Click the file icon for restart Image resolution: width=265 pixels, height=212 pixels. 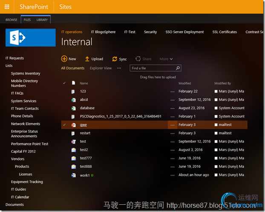coord(73,134)
